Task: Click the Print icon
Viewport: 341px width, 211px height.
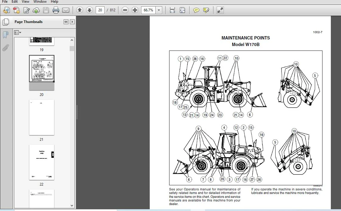Action: (56, 10)
